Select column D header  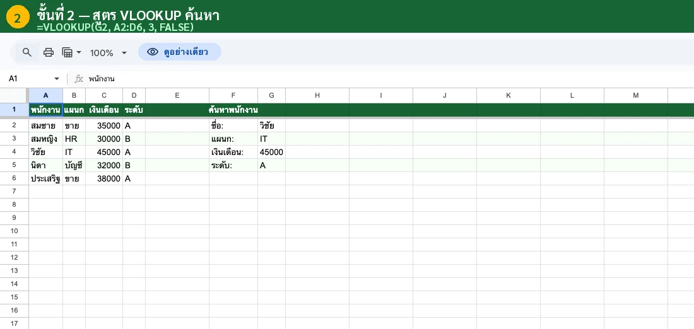coord(134,95)
